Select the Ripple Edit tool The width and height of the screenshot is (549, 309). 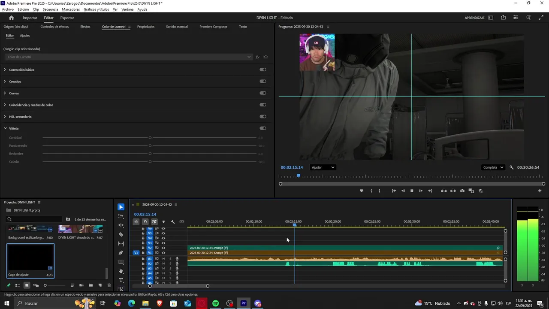121,225
